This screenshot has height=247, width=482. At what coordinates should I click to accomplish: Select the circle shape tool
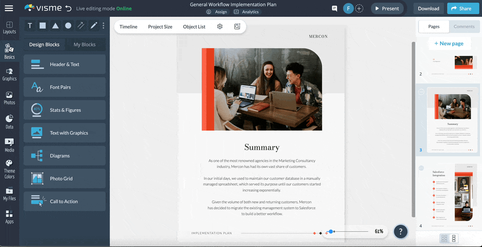tap(68, 25)
